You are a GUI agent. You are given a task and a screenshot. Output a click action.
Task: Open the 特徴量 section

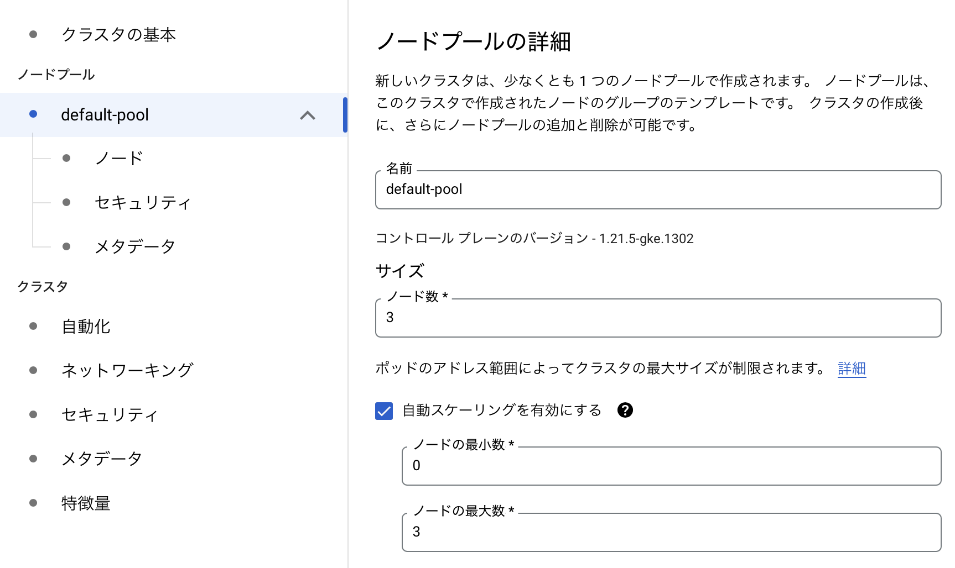tap(86, 503)
